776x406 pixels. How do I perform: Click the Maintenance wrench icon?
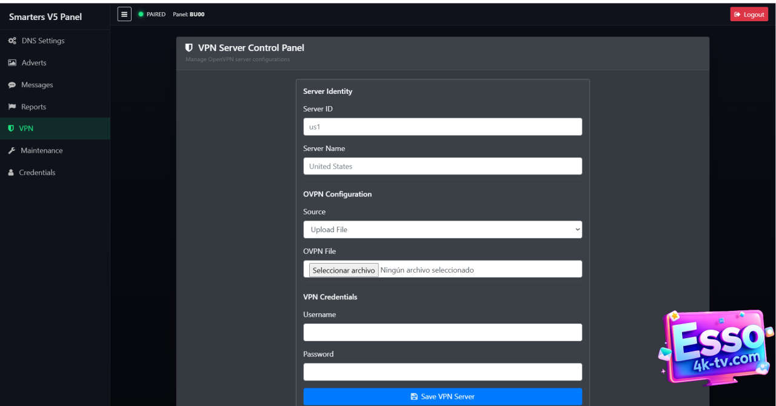pyautogui.click(x=12, y=151)
